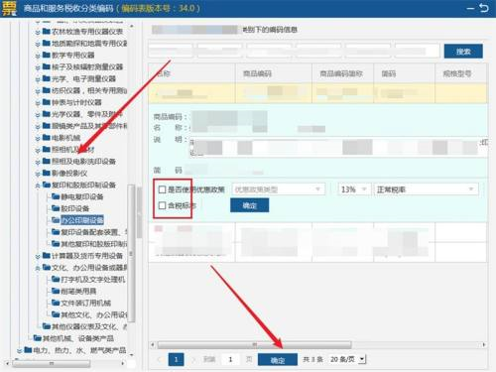
Task: Click the 商品编码 column header
Action: 274,73
